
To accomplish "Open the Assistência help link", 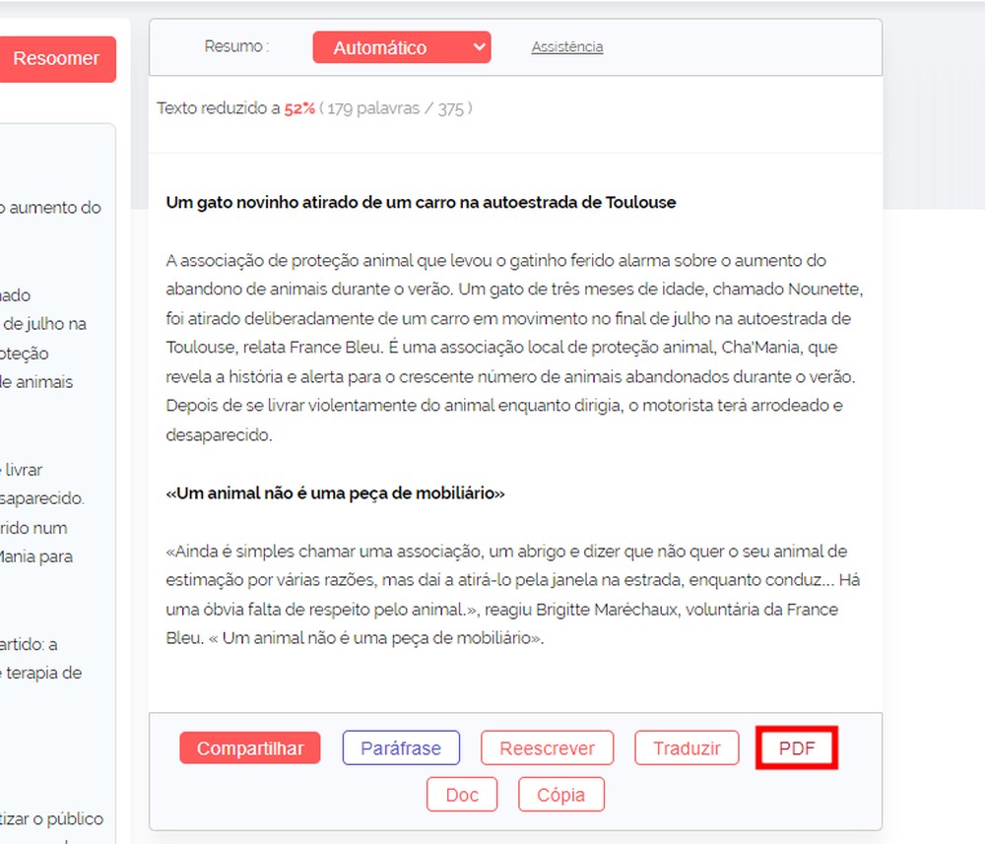I will click(x=566, y=46).
